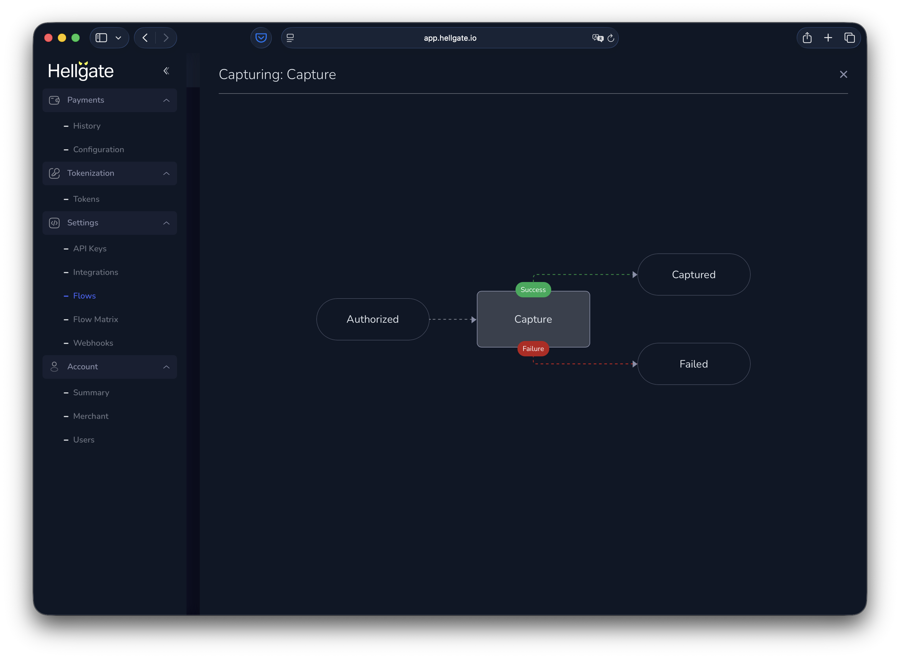Open the Tokens page
Image resolution: width=900 pixels, height=659 pixels.
[x=86, y=199]
